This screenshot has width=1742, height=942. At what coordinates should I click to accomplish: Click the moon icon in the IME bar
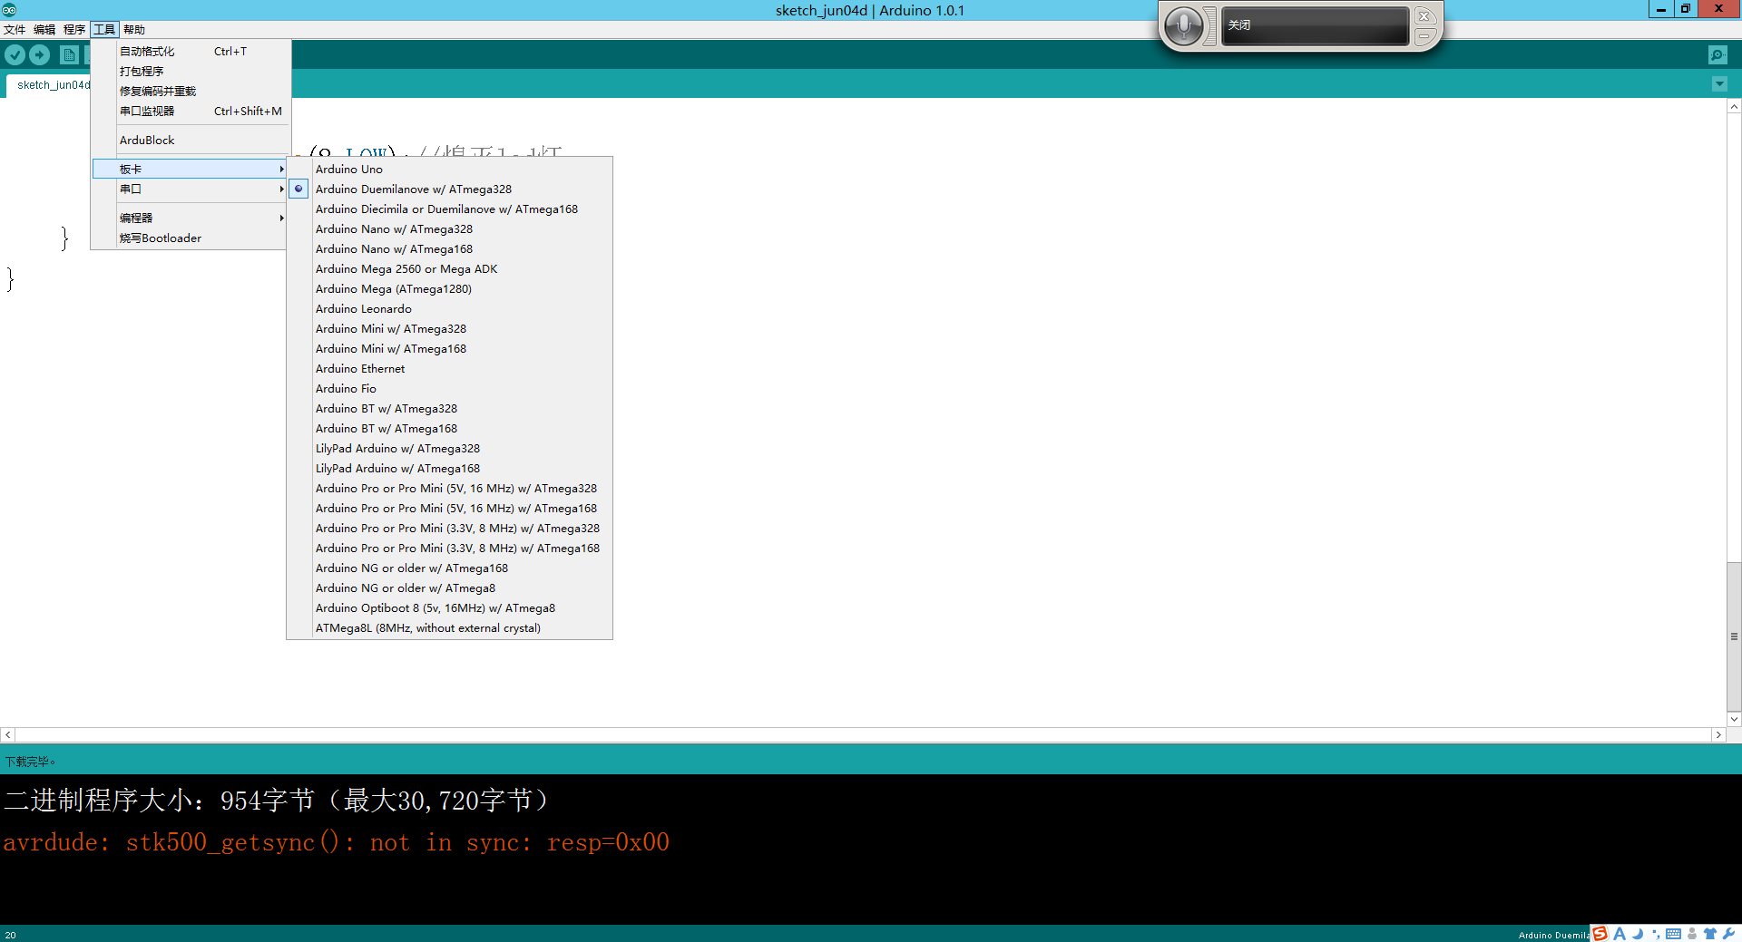pos(1638,934)
